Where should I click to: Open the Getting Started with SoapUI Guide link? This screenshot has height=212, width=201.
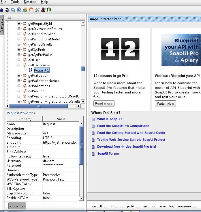tap(131, 133)
